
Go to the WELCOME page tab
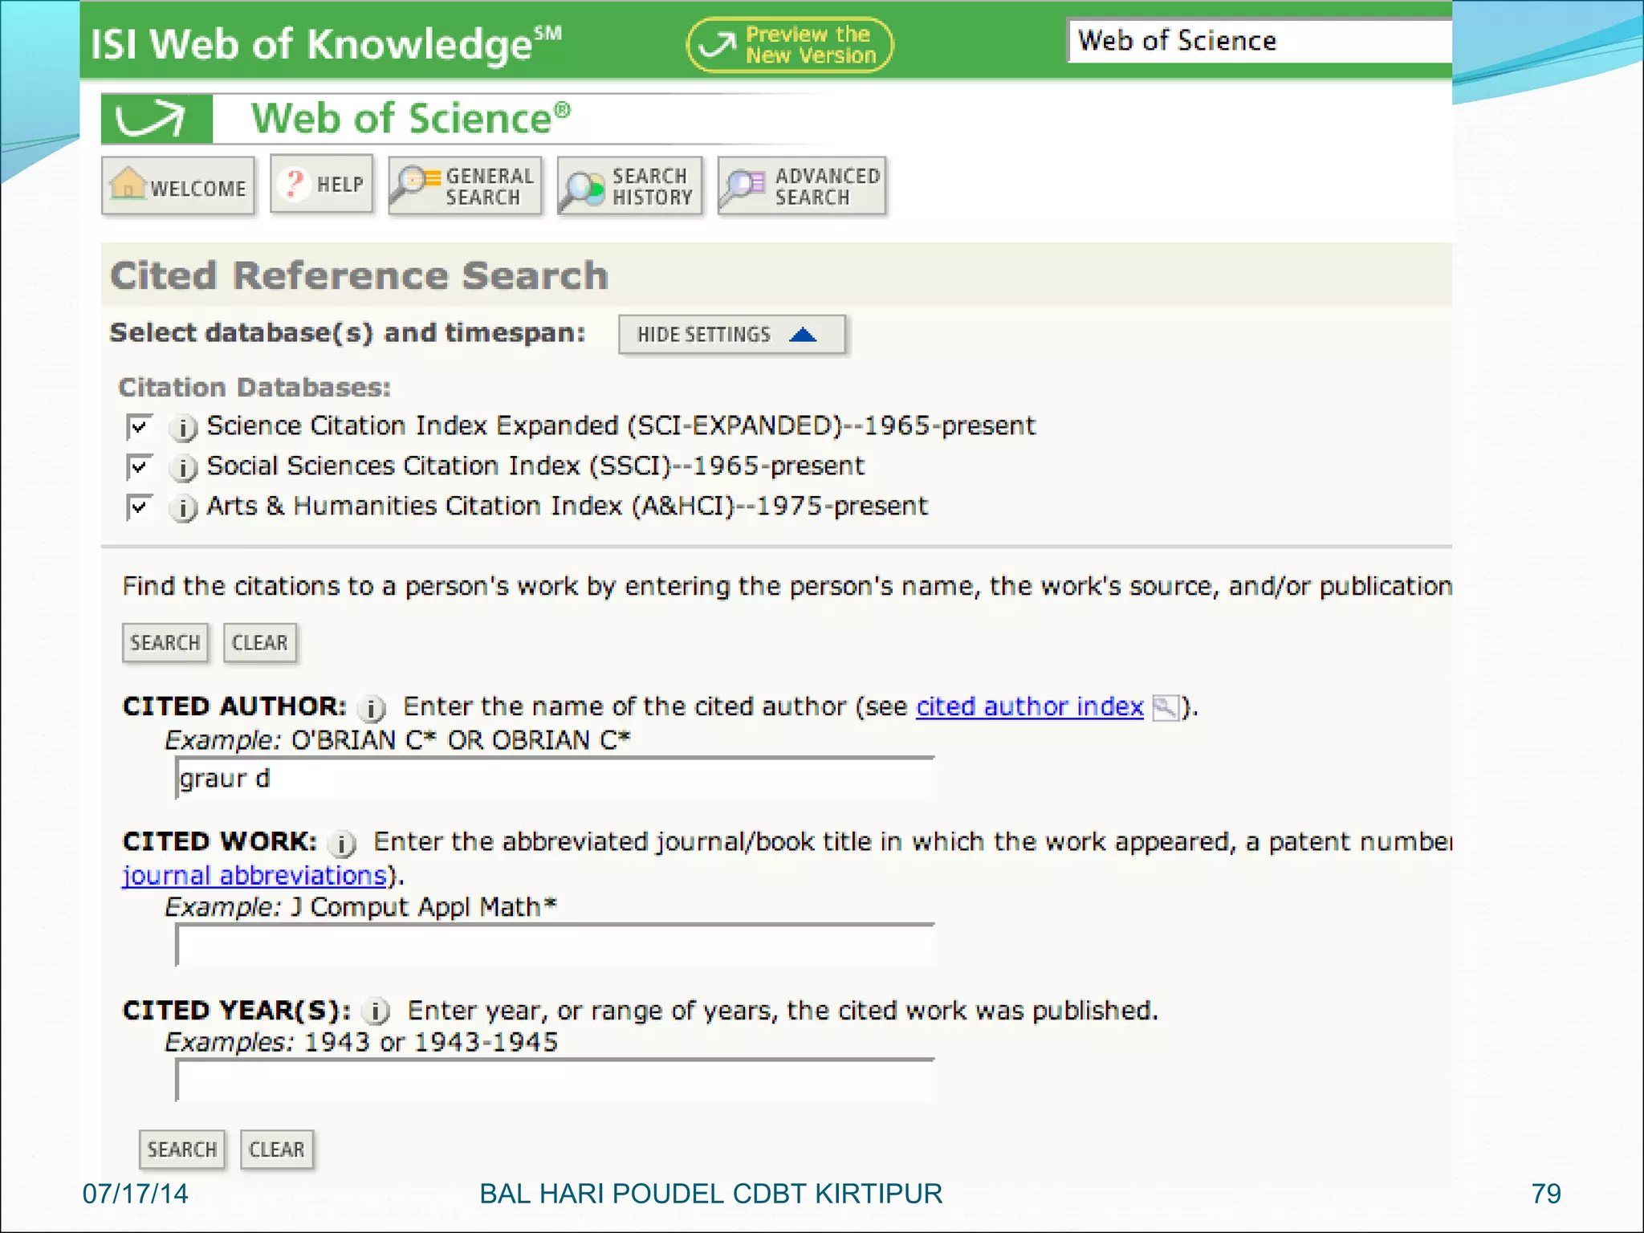pos(178,186)
